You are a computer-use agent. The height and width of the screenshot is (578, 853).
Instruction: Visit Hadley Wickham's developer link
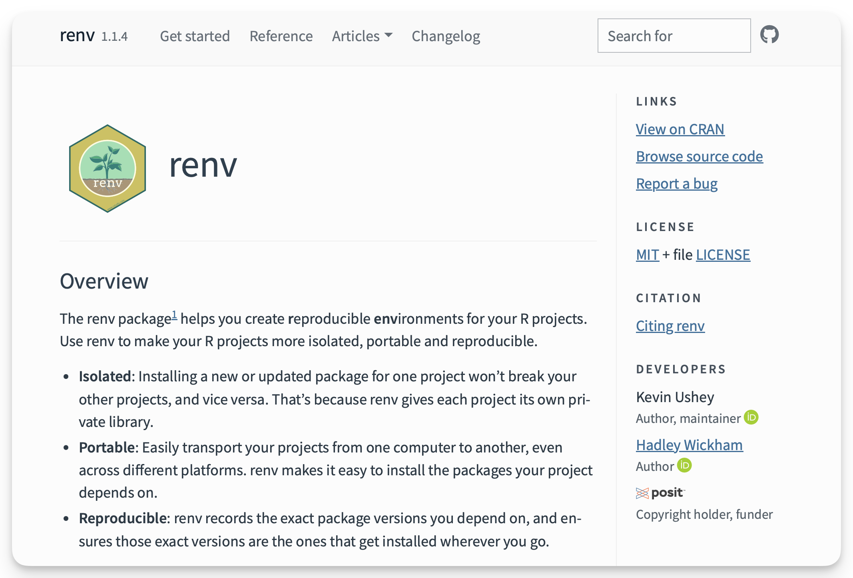click(x=689, y=445)
